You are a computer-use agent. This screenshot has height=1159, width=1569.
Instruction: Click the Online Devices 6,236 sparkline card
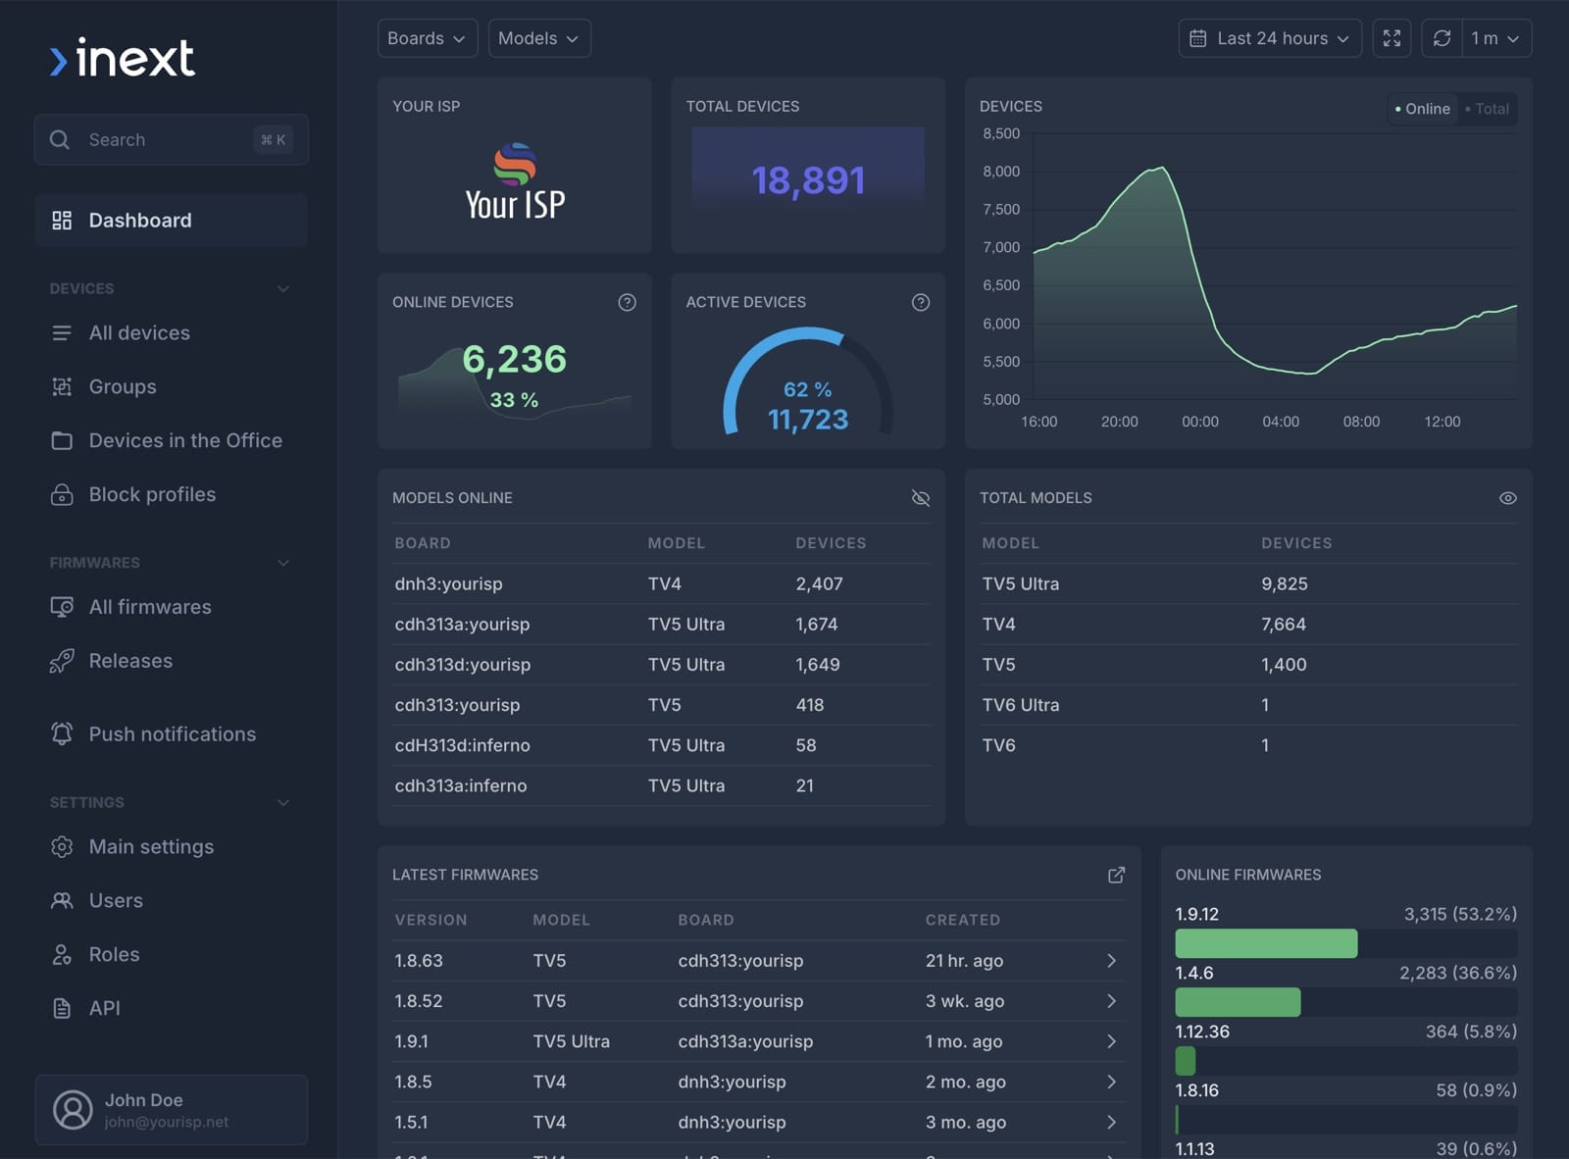point(515,362)
